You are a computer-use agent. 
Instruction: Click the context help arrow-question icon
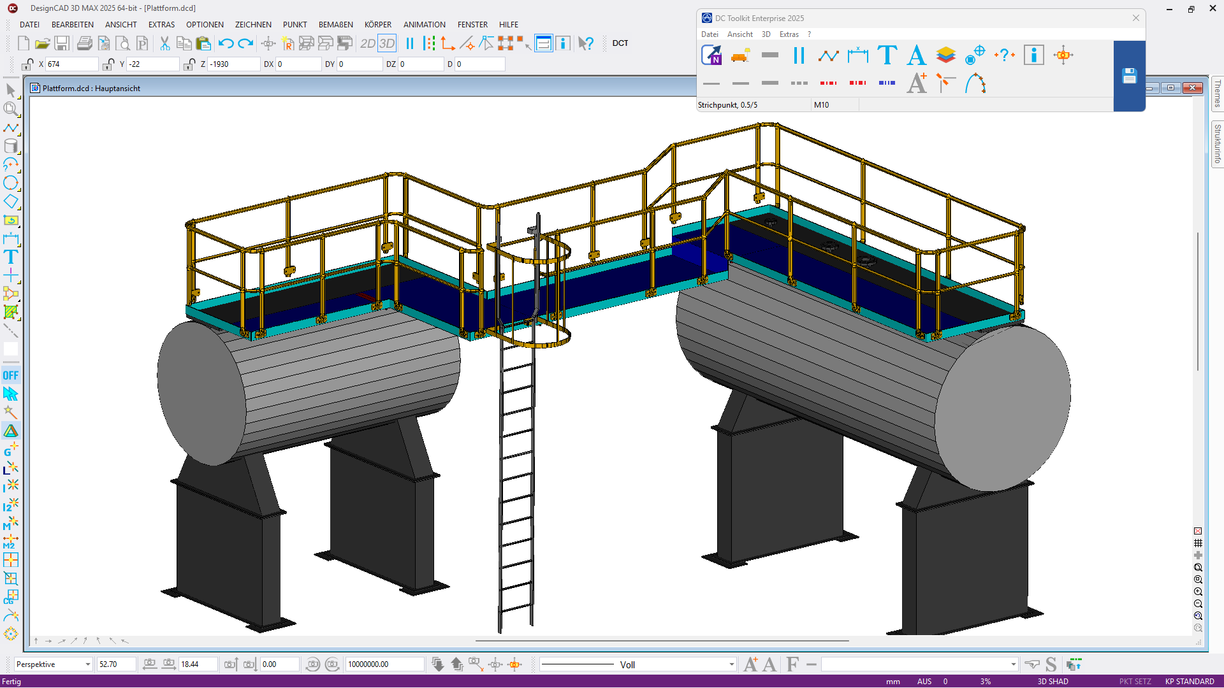point(585,43)
